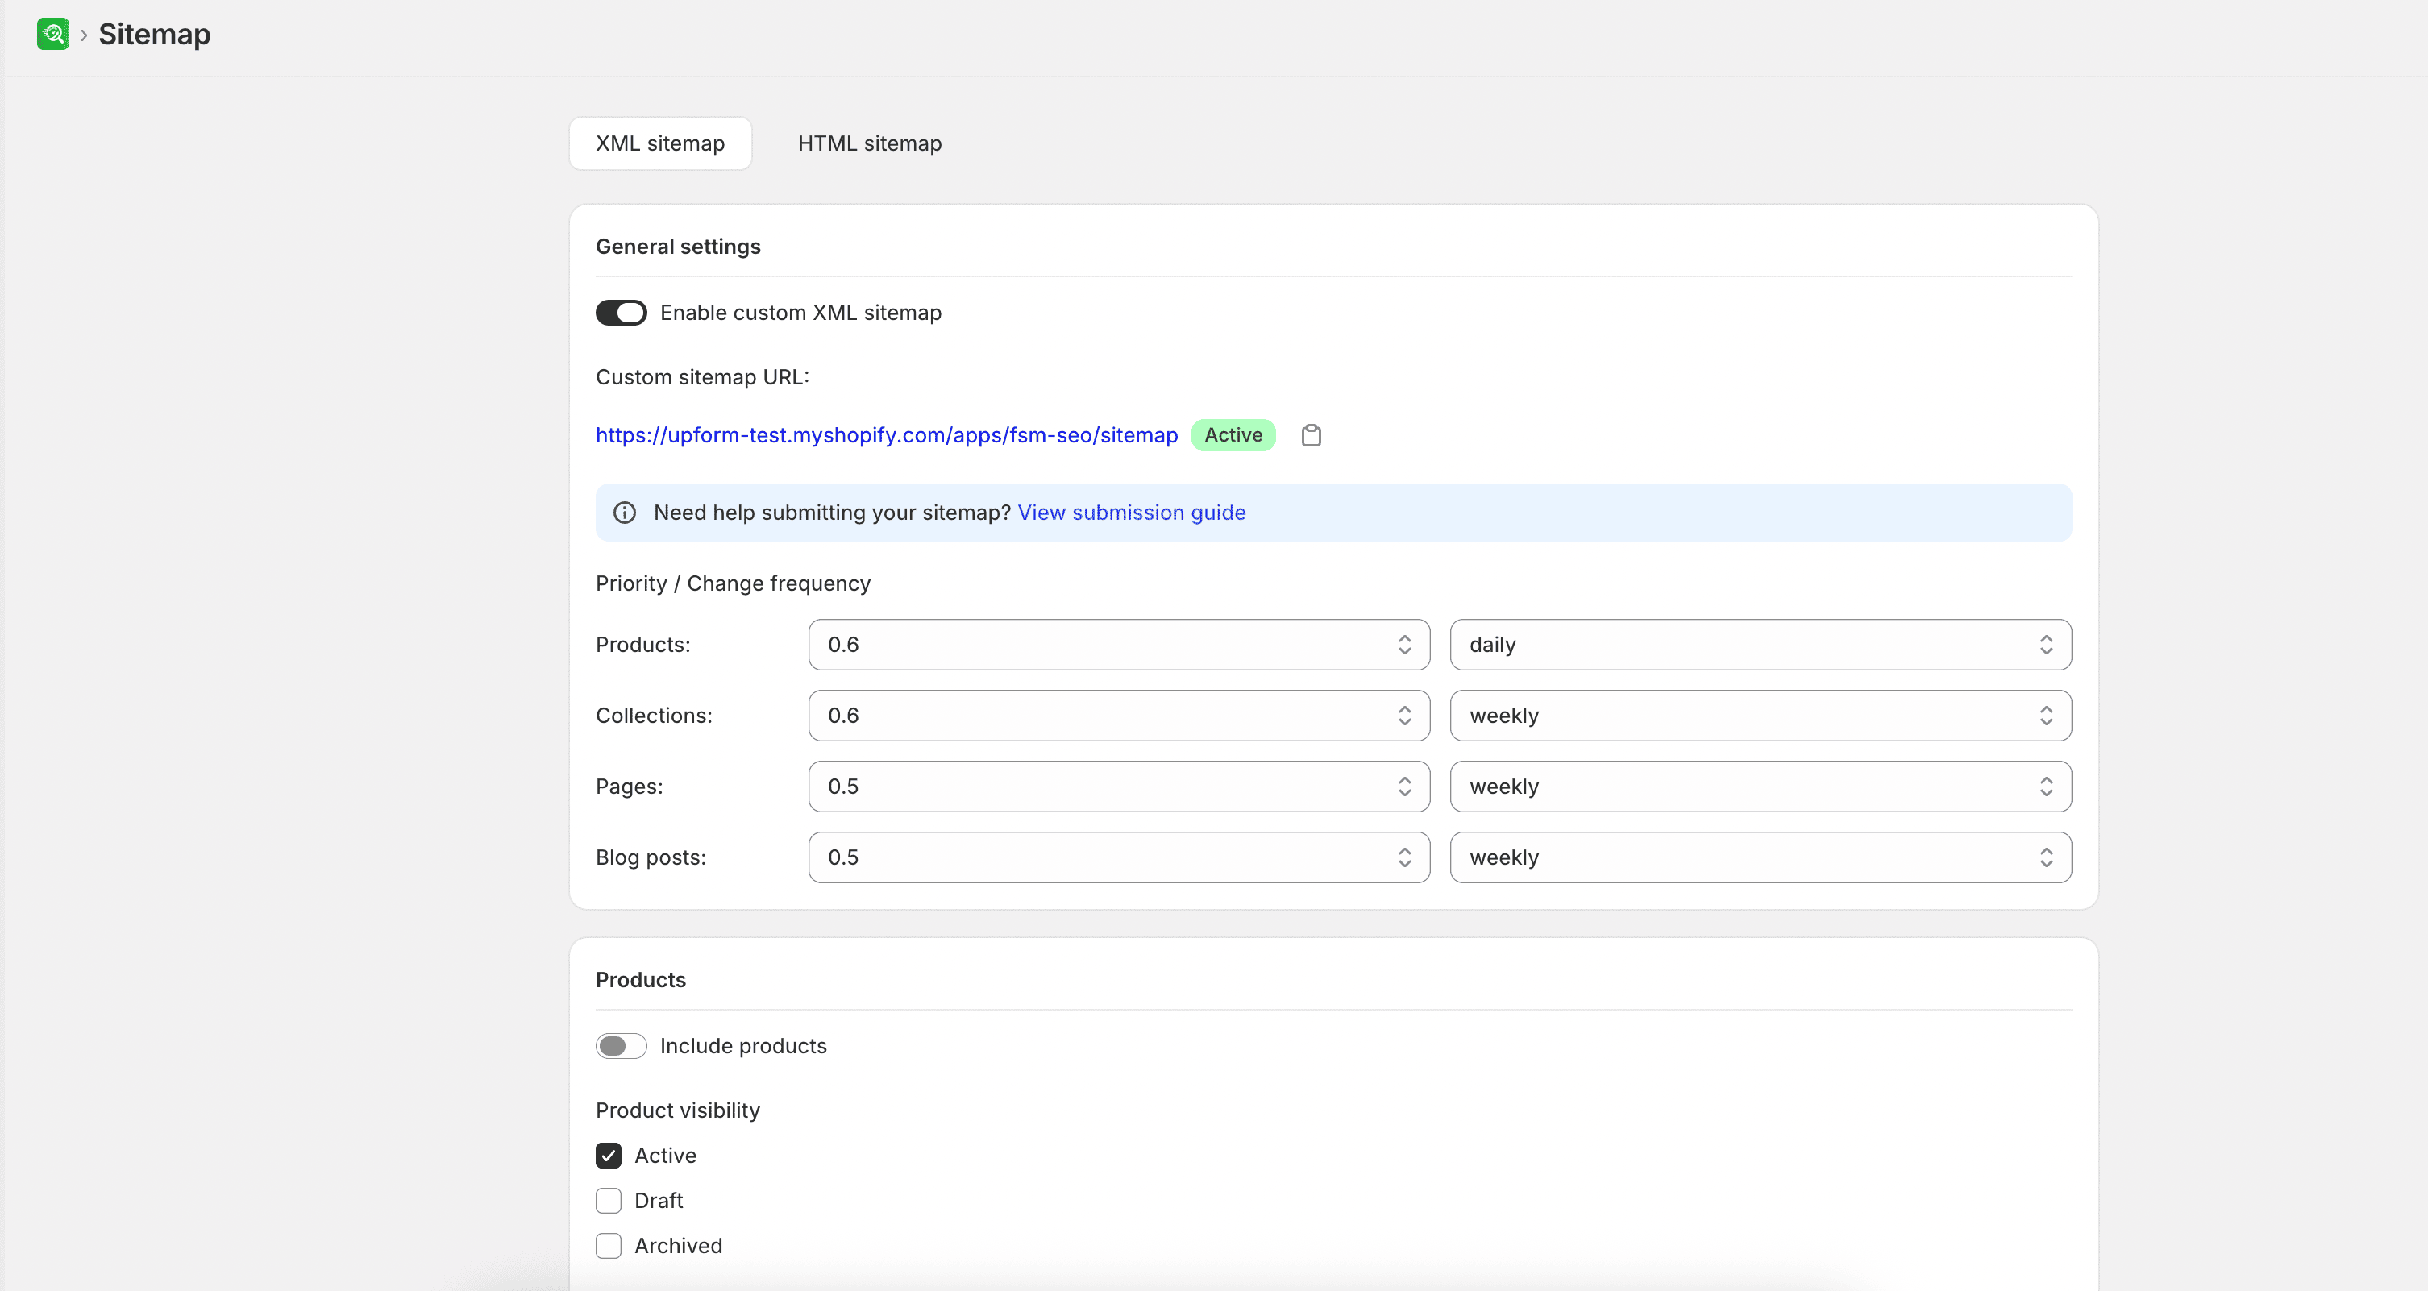Open the custom sitemap URL link
This screenshot has height=1291, width=2428.
pyautogui.click(x=886, y=435)
